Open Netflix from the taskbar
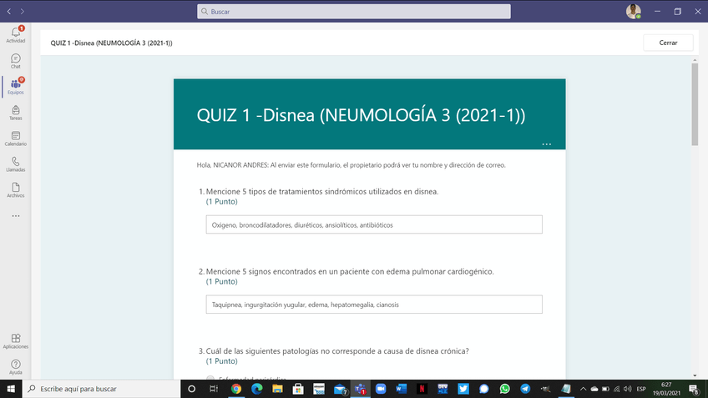708x398 pixels. point(422,389)
